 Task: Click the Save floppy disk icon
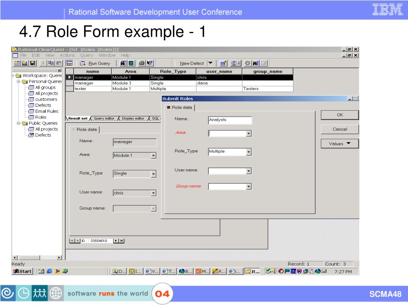click(x=33, y=63)
